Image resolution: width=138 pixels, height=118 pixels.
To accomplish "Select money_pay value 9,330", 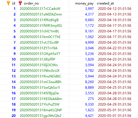I will coord(89,104).
